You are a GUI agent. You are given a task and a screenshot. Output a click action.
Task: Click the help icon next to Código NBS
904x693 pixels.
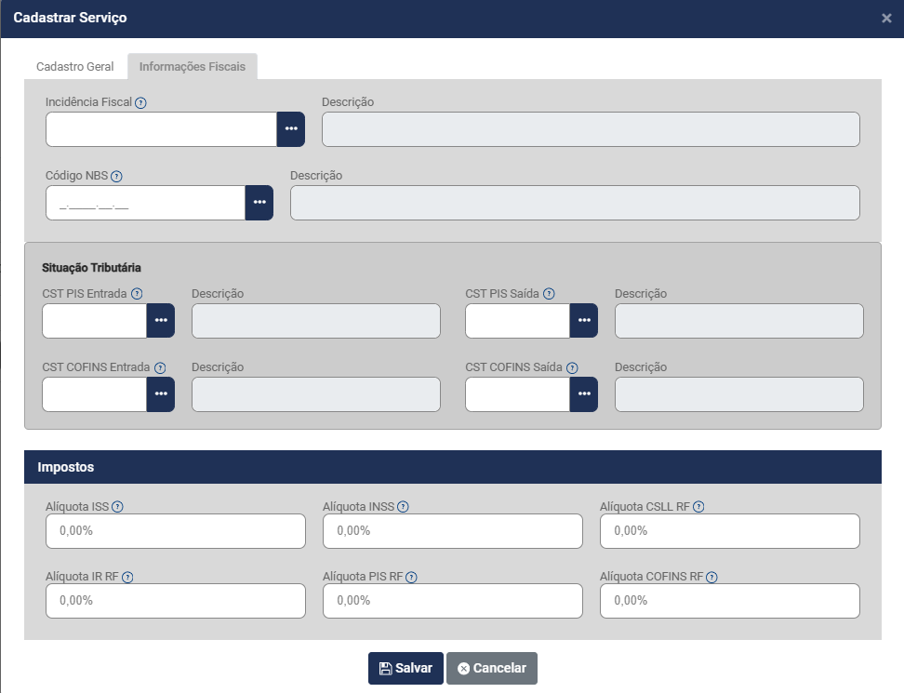coord(117,176)
